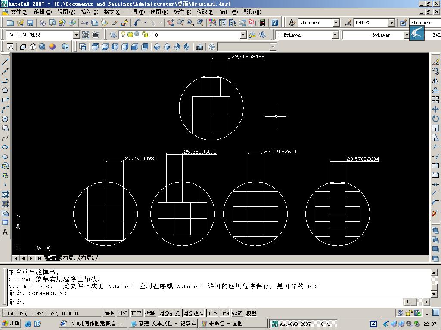Open the AutoCAD 经典 workspace dropdown
441x330 pixels.
(x=77, y=35)
